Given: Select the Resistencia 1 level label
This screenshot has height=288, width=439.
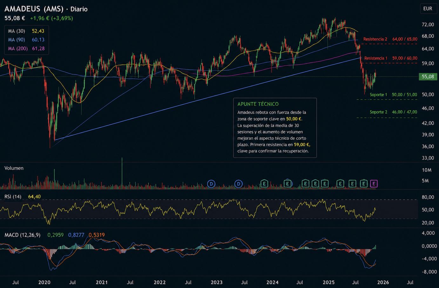Looking at the screenshot, I should tap(376, 58).
